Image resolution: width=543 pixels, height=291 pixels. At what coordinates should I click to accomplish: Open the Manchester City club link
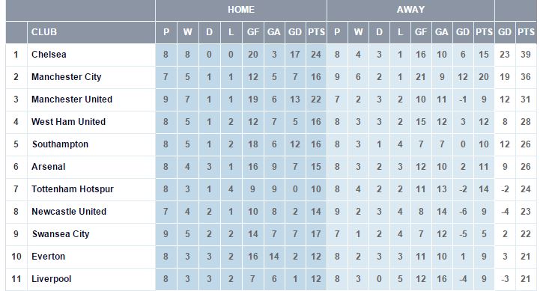click(x=67, y=77)
